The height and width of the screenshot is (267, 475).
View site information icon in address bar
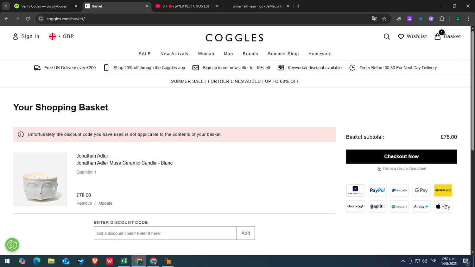pos(41,19)
